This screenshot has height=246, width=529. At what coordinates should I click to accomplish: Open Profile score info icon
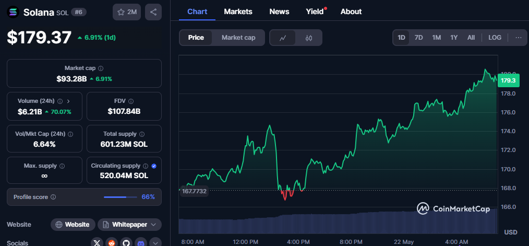(53, 197)
